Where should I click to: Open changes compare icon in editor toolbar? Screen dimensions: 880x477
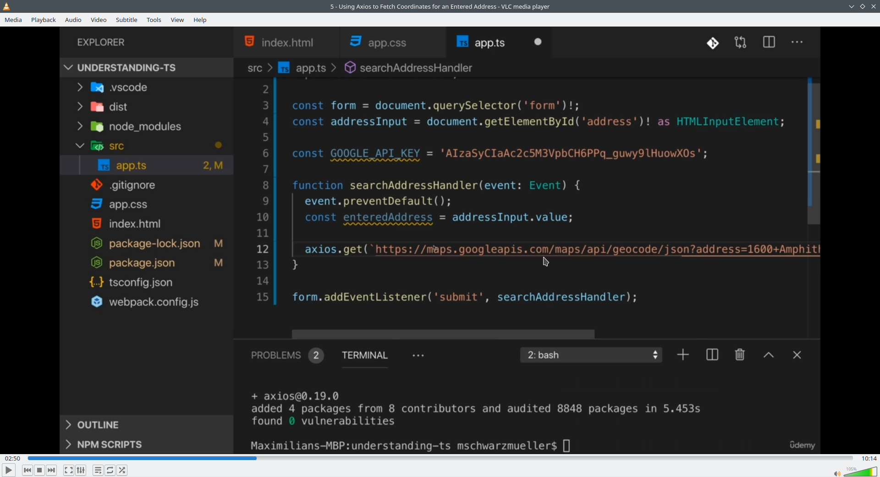741,43
